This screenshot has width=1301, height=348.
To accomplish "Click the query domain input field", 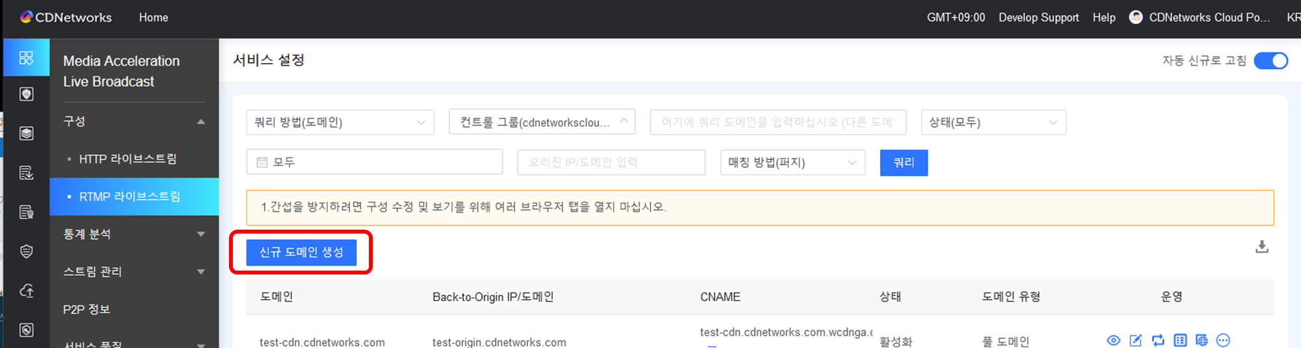I will tap(777, 122).
